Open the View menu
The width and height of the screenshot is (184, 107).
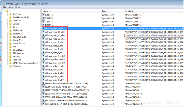[x=11, y=7]
